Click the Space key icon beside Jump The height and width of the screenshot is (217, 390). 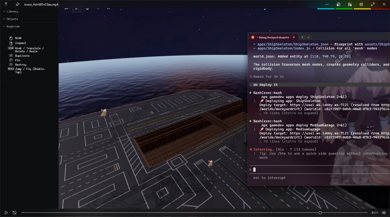pos(11,69)
